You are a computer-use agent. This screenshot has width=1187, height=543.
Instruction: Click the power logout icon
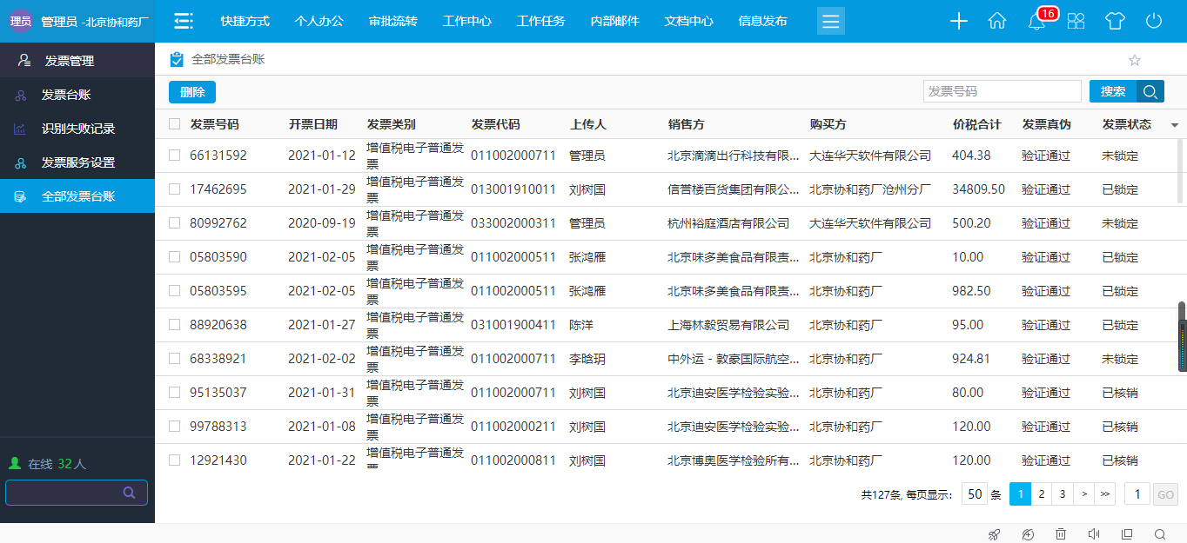[1154, 22]
